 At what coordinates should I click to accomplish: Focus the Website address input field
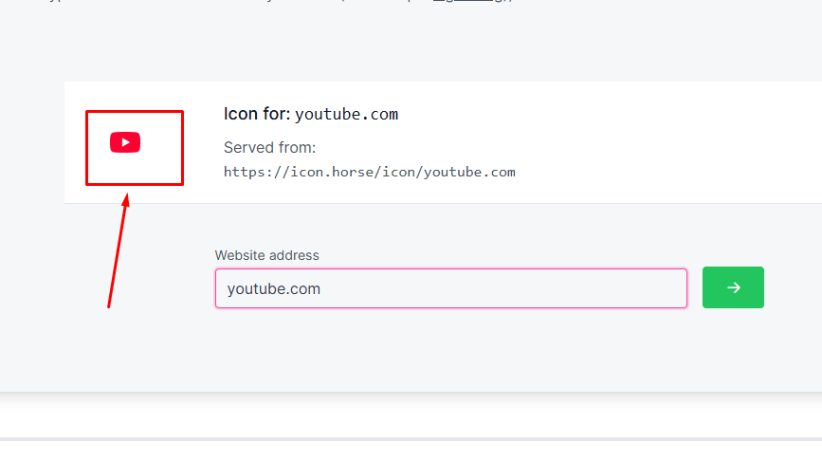coord(451,288)
